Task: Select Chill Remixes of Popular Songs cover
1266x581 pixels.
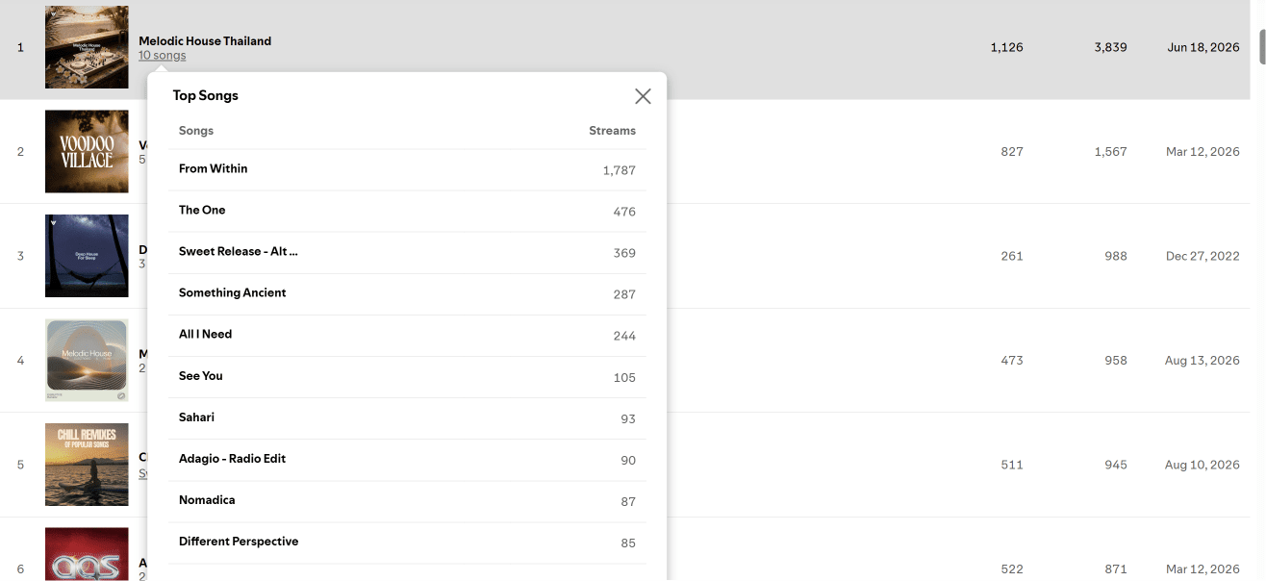Action: [87, 465]
